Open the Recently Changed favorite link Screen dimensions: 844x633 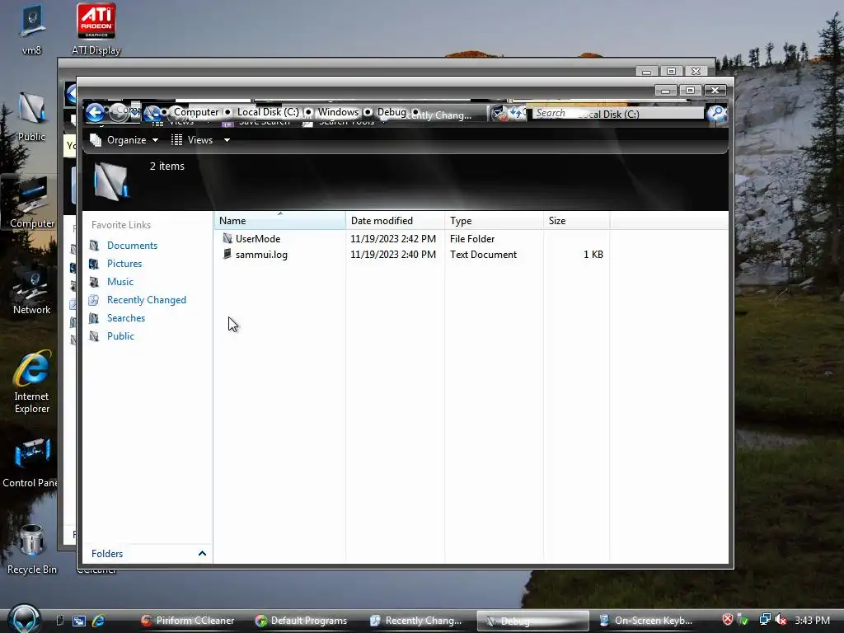(147, 300)
